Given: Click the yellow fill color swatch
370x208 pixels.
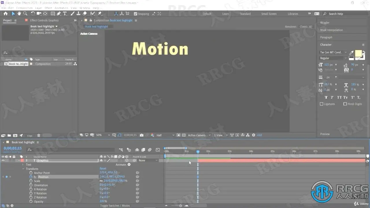Looking at the screenshot, I should (x=358, y=53).
